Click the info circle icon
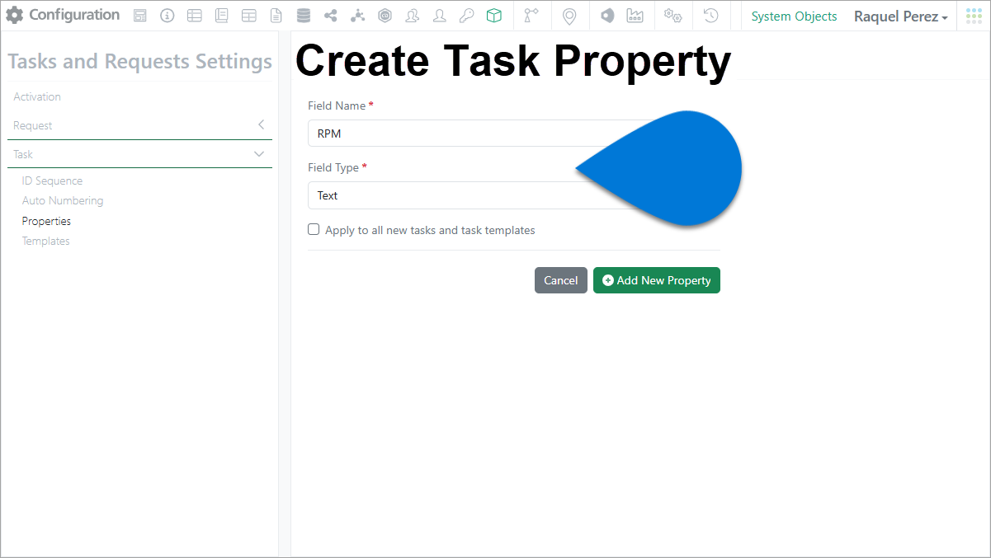 [x=168, y=16]
